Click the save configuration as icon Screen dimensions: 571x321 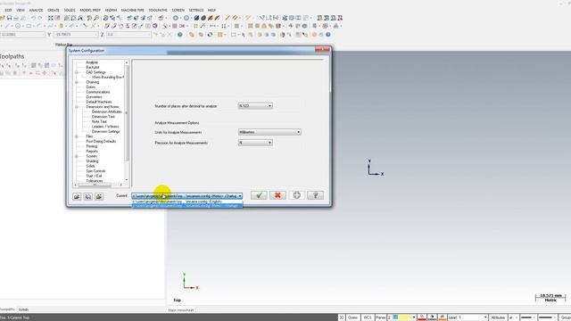(x=88, y=196)
